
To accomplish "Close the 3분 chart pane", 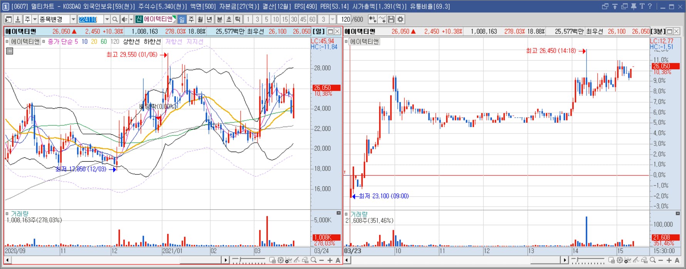I will pos(676,31).
